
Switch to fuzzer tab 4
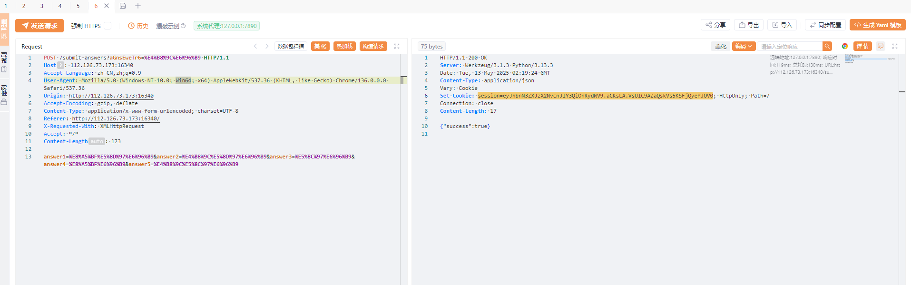[x=60, y=6]
